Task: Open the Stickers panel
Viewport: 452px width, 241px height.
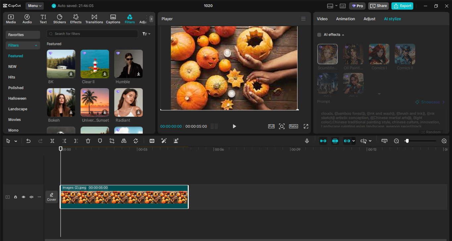Action: (x=60, y=19)
